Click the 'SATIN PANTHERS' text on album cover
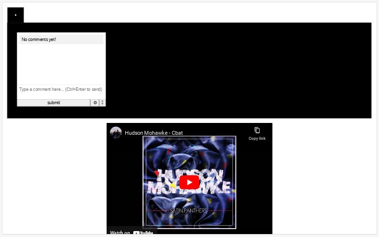This screenshot has height=237, width=379. coord(189,210)
